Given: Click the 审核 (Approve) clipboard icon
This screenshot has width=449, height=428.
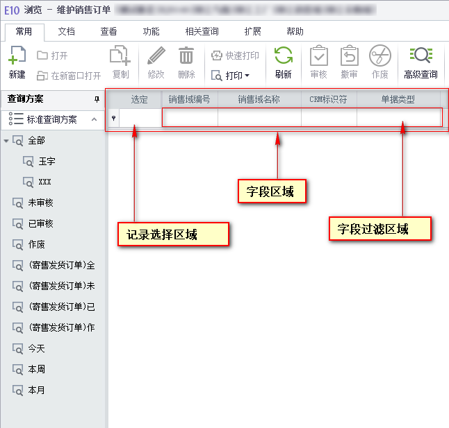Looking at the screenshot, I should point(318,56).
